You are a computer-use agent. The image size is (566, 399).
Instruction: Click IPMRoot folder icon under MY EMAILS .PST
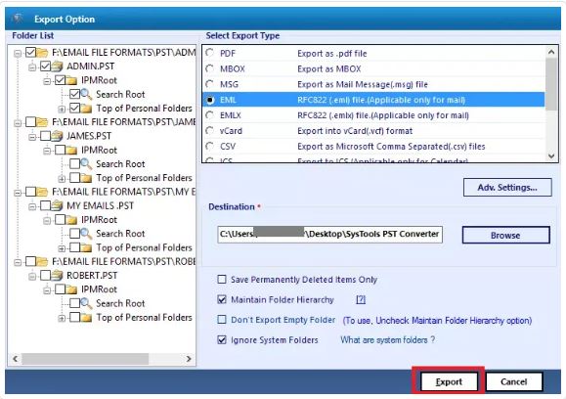point(71,220)
